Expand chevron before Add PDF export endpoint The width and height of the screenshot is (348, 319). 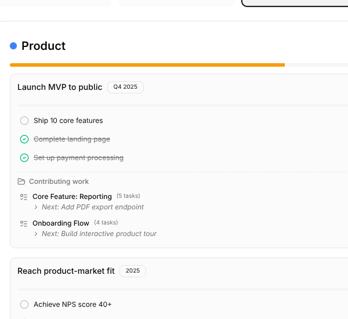click(36, 207)
